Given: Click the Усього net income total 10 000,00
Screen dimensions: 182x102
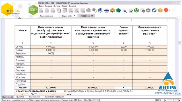Looking at the screenshot, I should pos(51,88).
